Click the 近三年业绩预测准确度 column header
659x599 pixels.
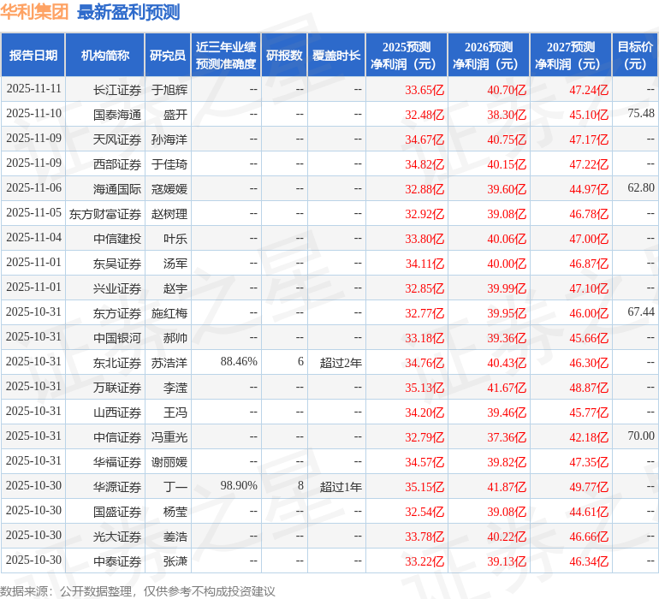225,56
